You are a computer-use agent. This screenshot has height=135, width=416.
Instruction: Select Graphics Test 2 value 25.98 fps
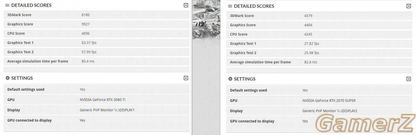(x=311, y=53)
